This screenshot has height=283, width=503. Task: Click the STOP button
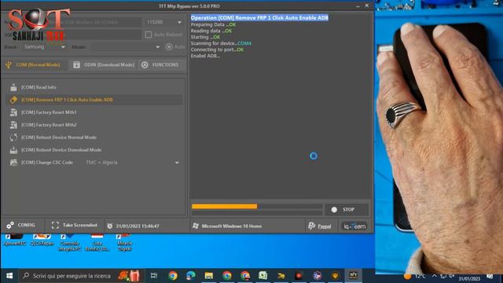coord(346,210)
